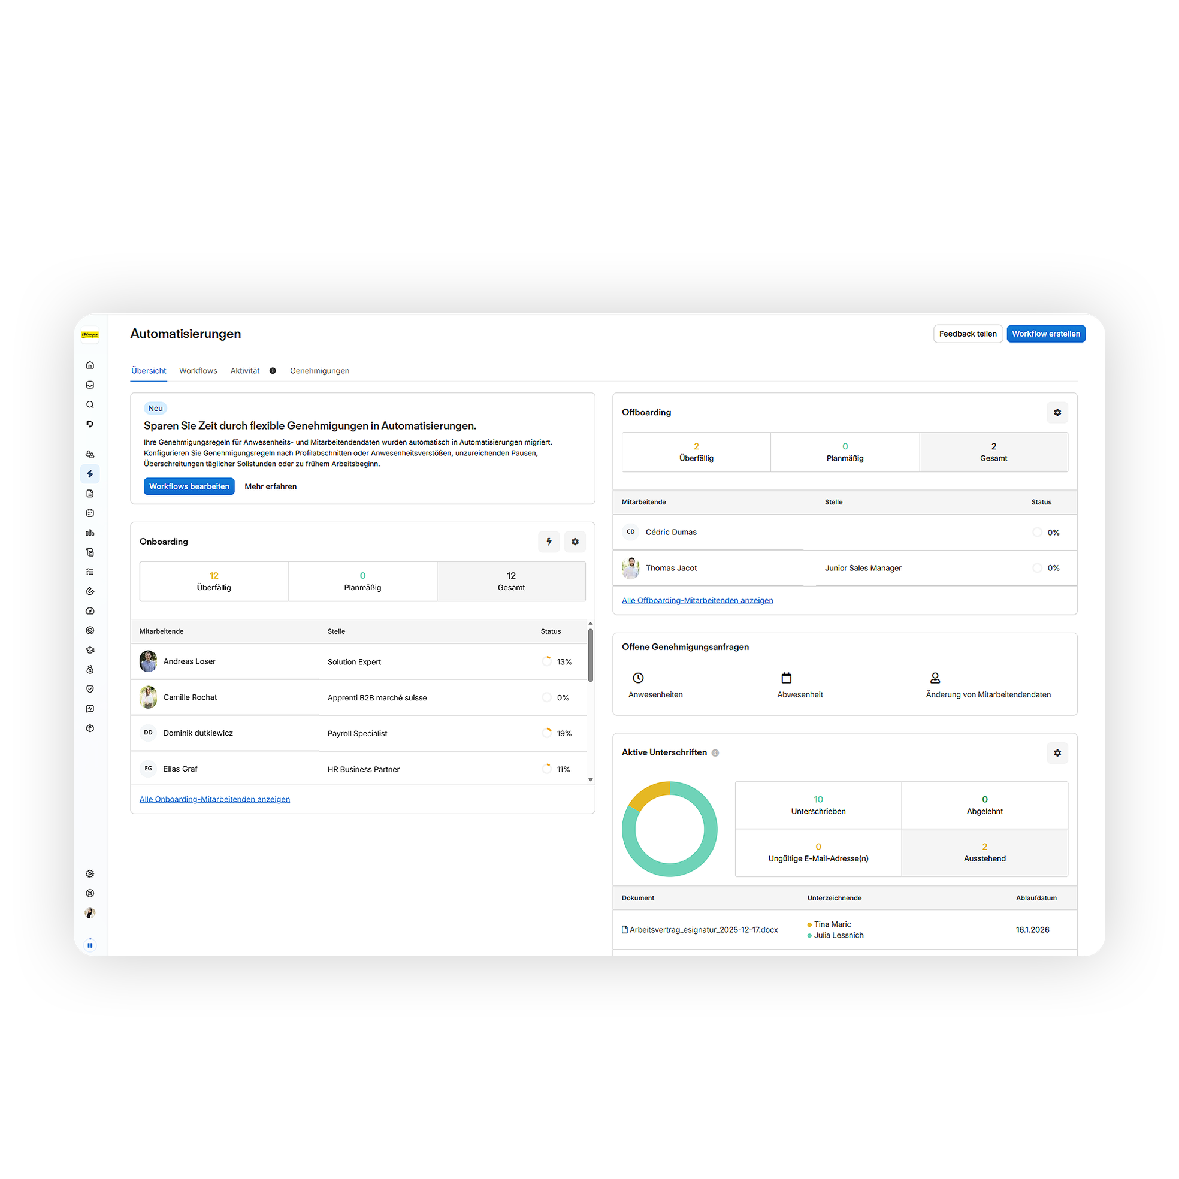Open the employees (people) sidebar icon
Image resolution: width=1179 pixels, height=1179 pixels.
[90, 454]
